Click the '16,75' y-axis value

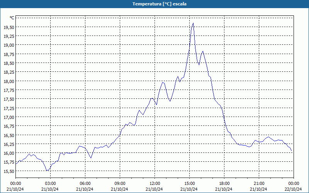9,126
